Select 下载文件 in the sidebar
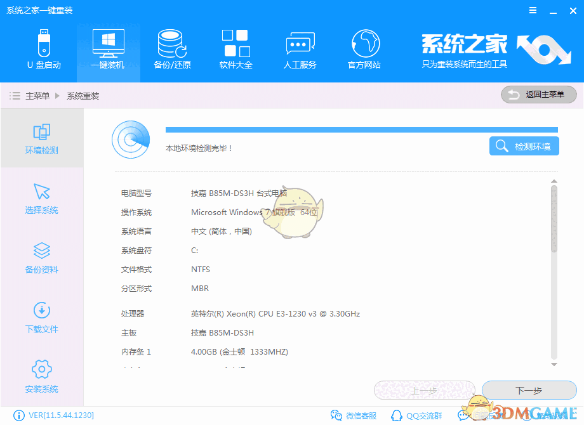Viewport: 584px width, 425px height. pos(41,317)
